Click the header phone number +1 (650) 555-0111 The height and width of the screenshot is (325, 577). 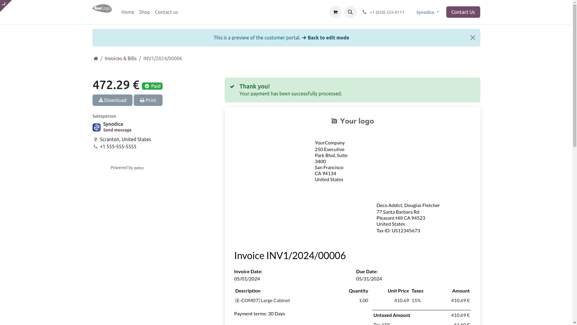pos(387,12)
